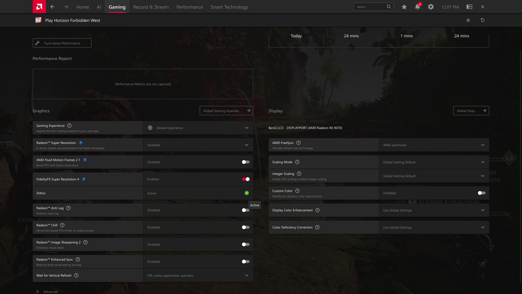Open help for Radeon Anti-Lag
Screen dimensions: 522x294
click(69, 208)
